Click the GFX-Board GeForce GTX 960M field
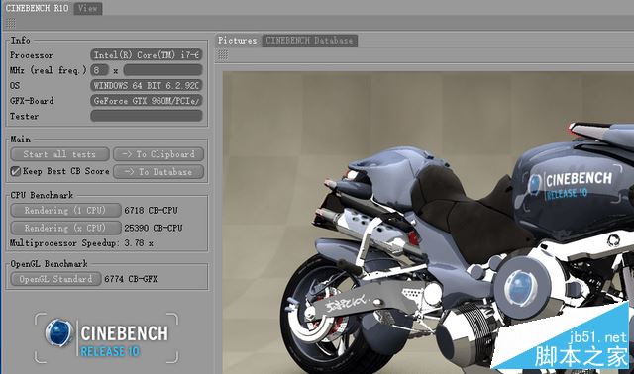This screenshot has height=374, width=634. [x=147, y=101]
